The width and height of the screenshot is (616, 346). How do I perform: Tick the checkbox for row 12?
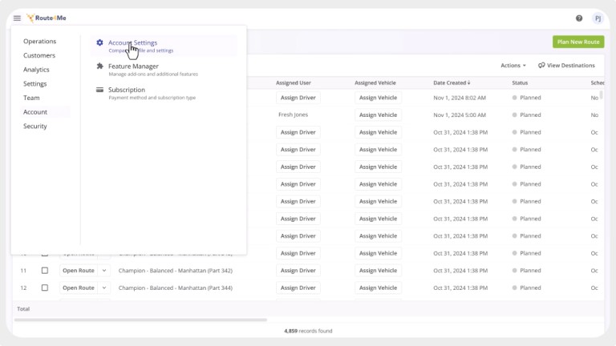click(45, 288)
